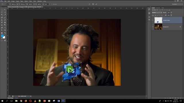Screen dimensions: 184x103
Task: Open the Fill slider dropdown arrow
Action: (x=171, y=15)
